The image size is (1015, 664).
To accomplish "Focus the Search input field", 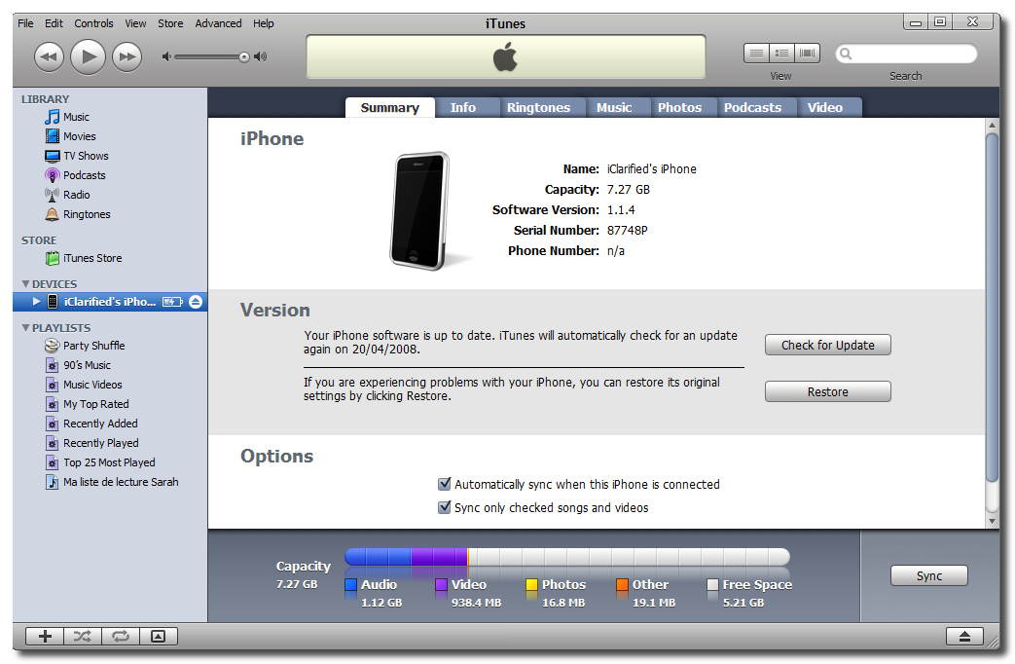I will (906, 54).
